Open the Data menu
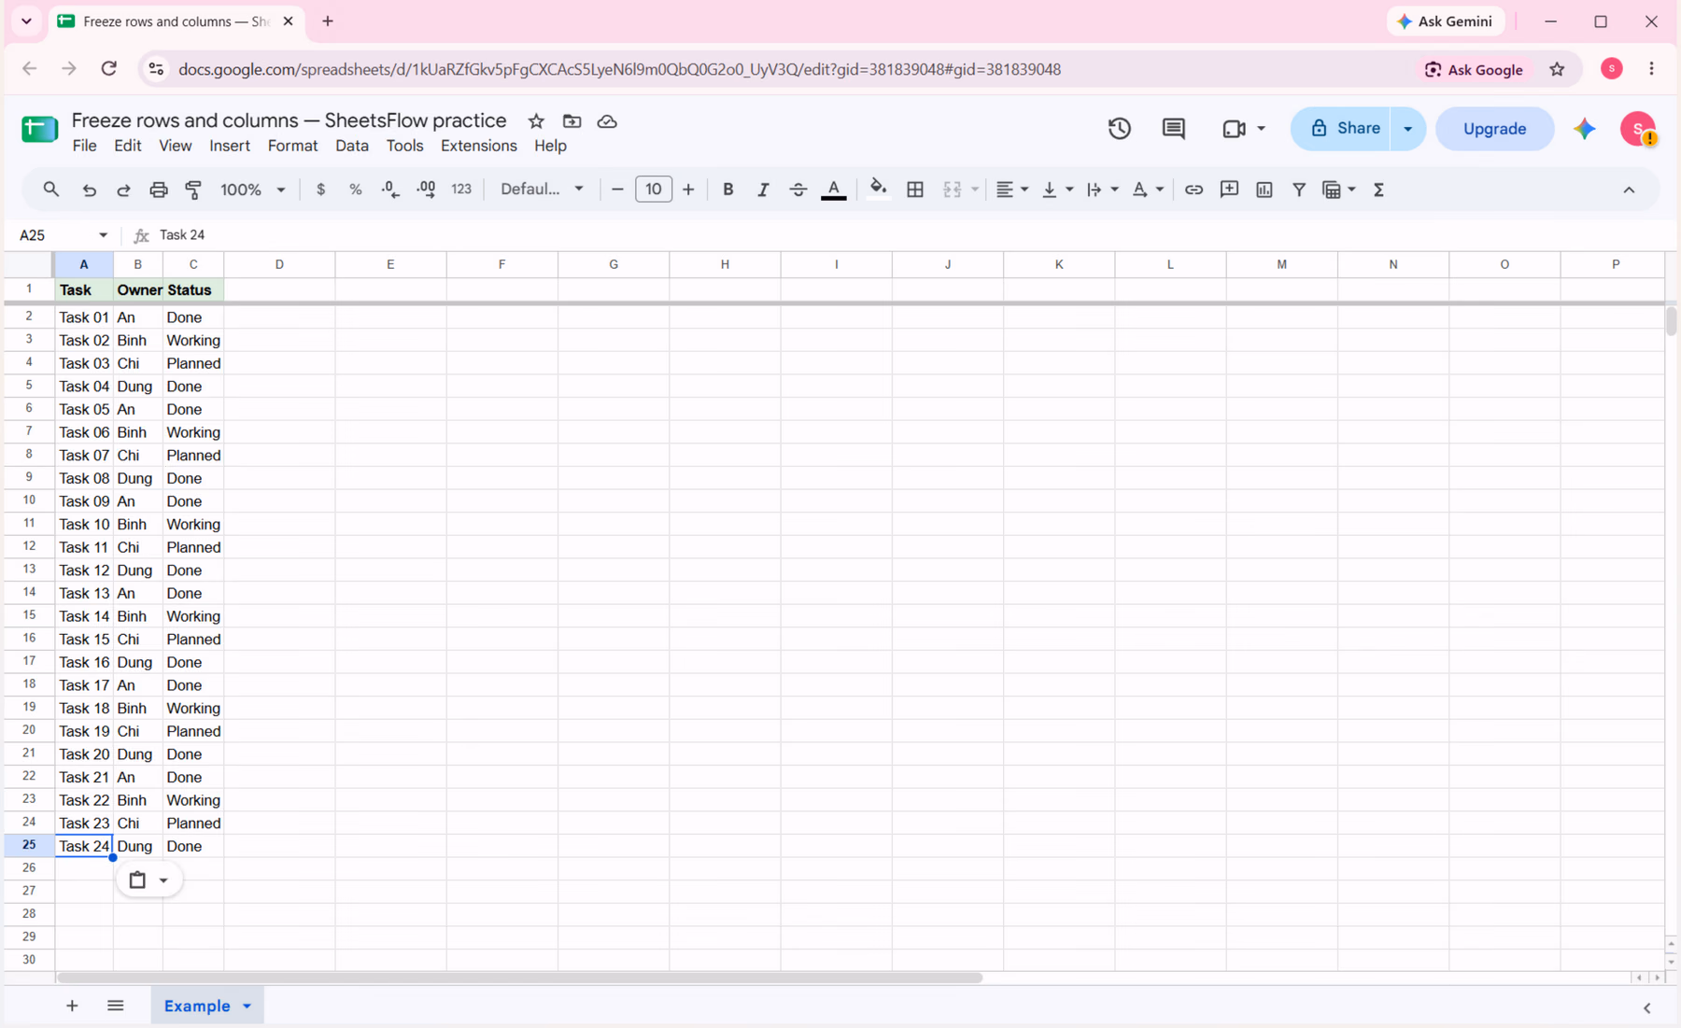The height and width of the screenshot is (1028, 1681). click(351, 146)
